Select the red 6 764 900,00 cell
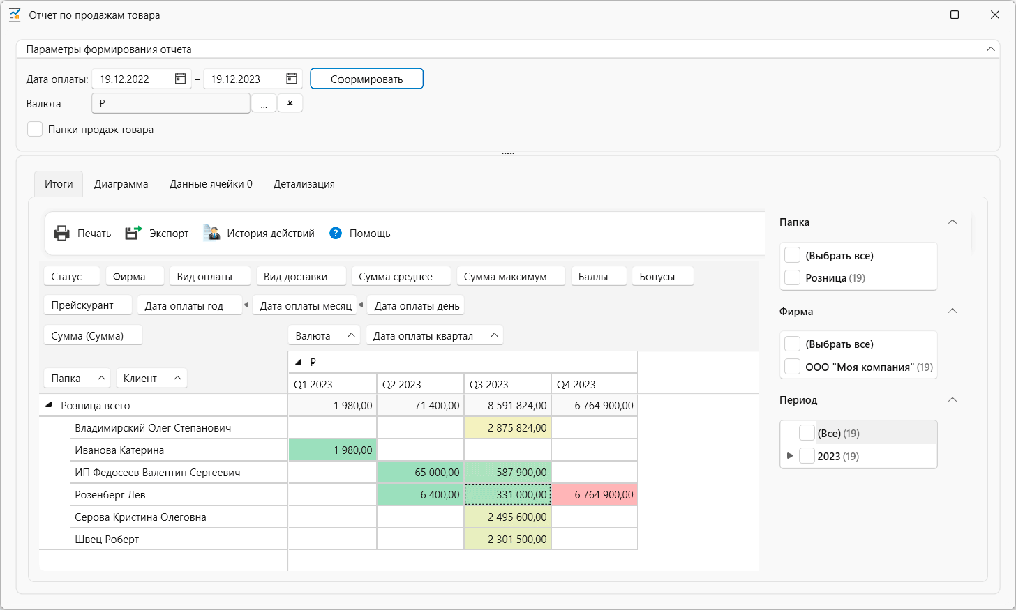 pos(595,494)
